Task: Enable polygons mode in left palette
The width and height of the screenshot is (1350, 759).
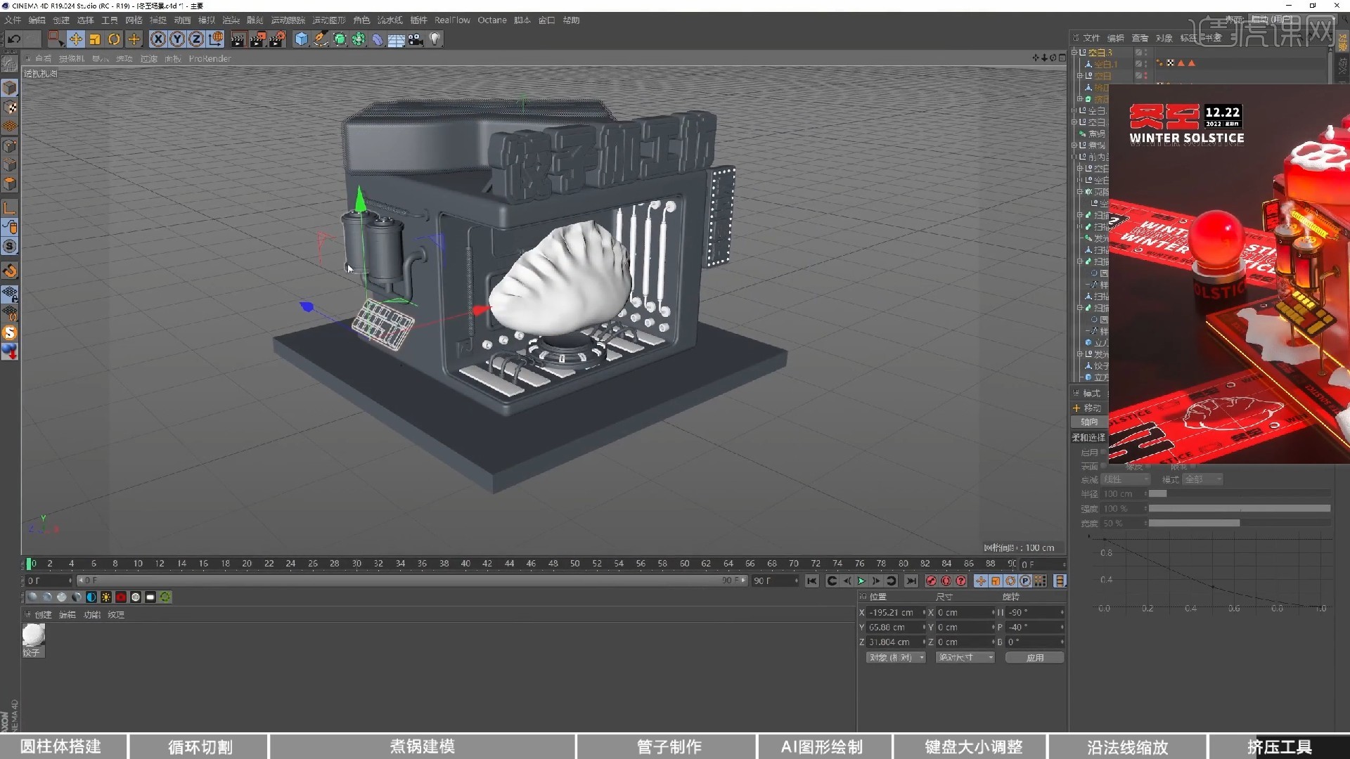Action: click(10, 184)
